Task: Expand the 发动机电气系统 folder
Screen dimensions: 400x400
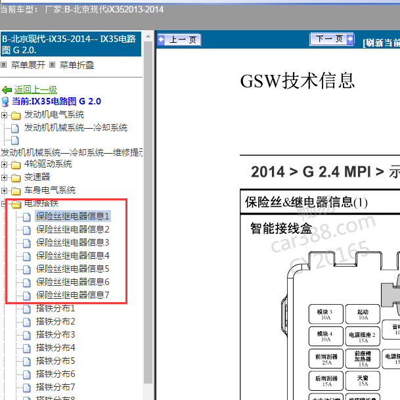Action: 4,116
